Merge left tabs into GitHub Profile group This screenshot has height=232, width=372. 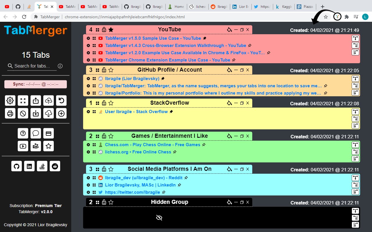click(355, 86)
